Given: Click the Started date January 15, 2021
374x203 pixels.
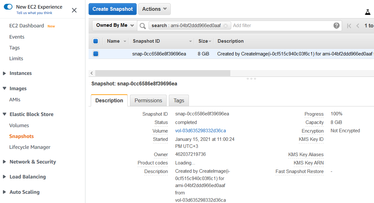Looking at the screenshot, I should point(205,143).
